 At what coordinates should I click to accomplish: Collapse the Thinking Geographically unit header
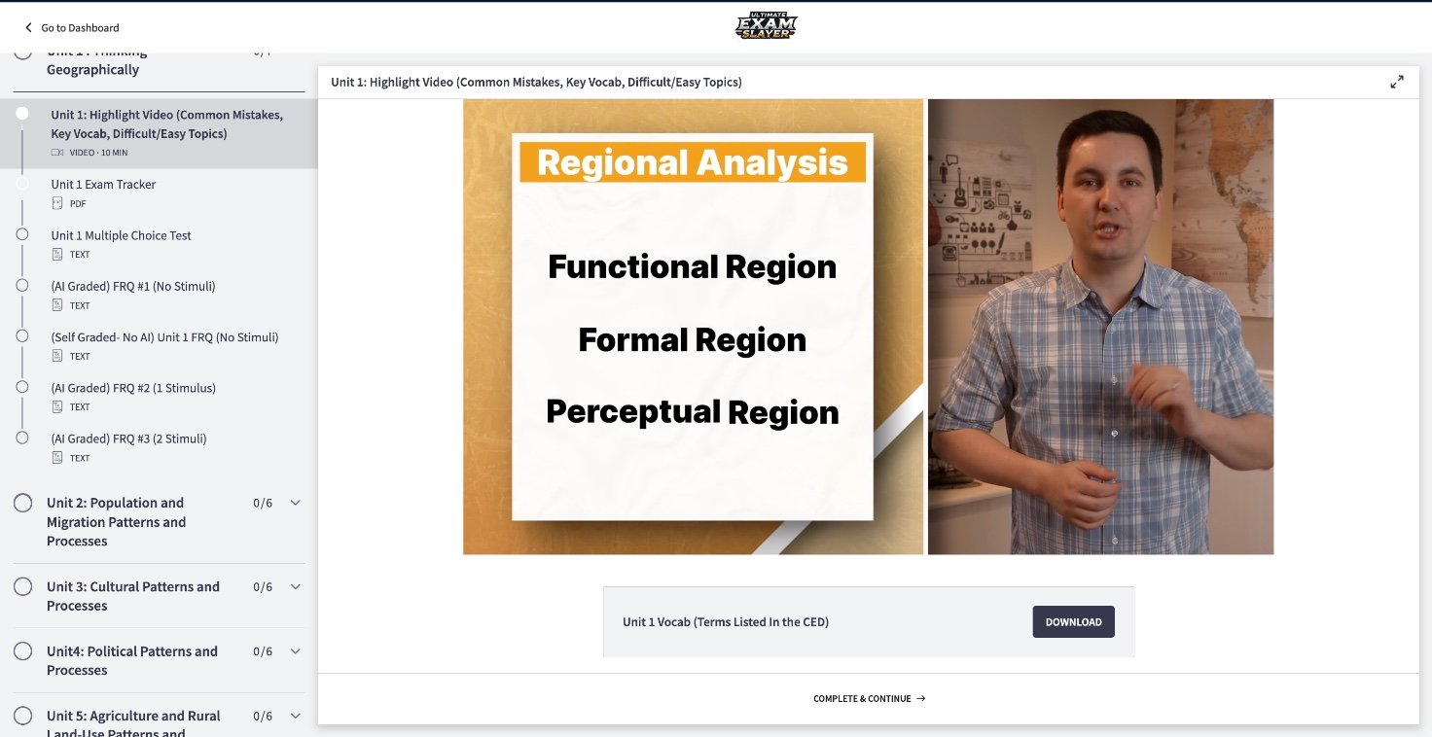(159, 70)
